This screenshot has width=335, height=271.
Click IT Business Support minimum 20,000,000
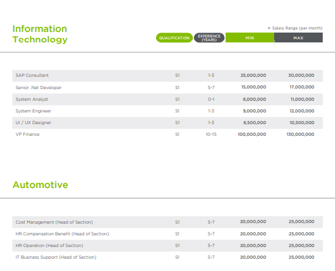pyautogui.click(x=253, y=257)
